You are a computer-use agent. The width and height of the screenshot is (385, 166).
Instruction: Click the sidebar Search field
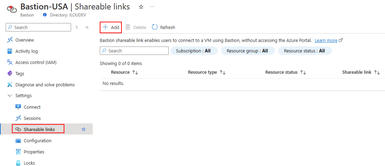38,27
